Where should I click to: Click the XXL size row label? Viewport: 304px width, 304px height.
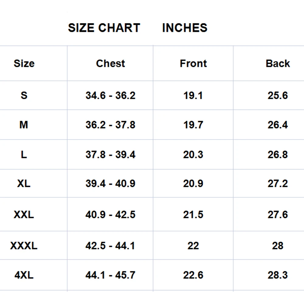tap(24, 215)
